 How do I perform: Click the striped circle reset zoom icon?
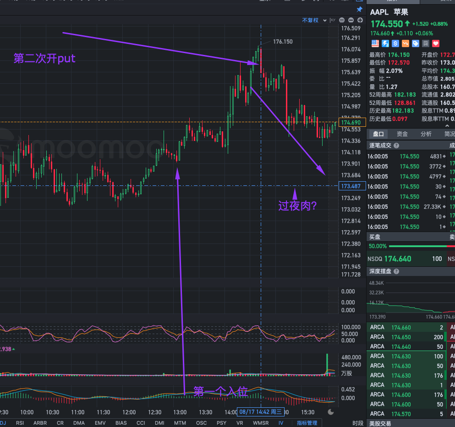tap(342, 20)
